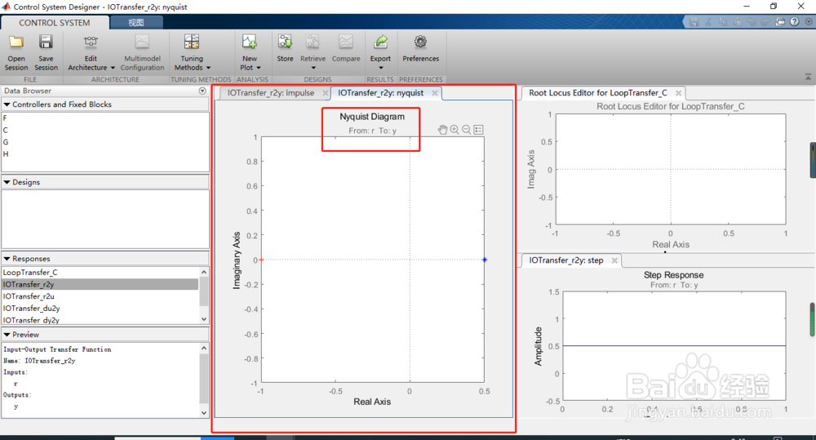Open the Tuning Methods dropdown arrow
Screen dimensions: 816x440
point(208,68)
